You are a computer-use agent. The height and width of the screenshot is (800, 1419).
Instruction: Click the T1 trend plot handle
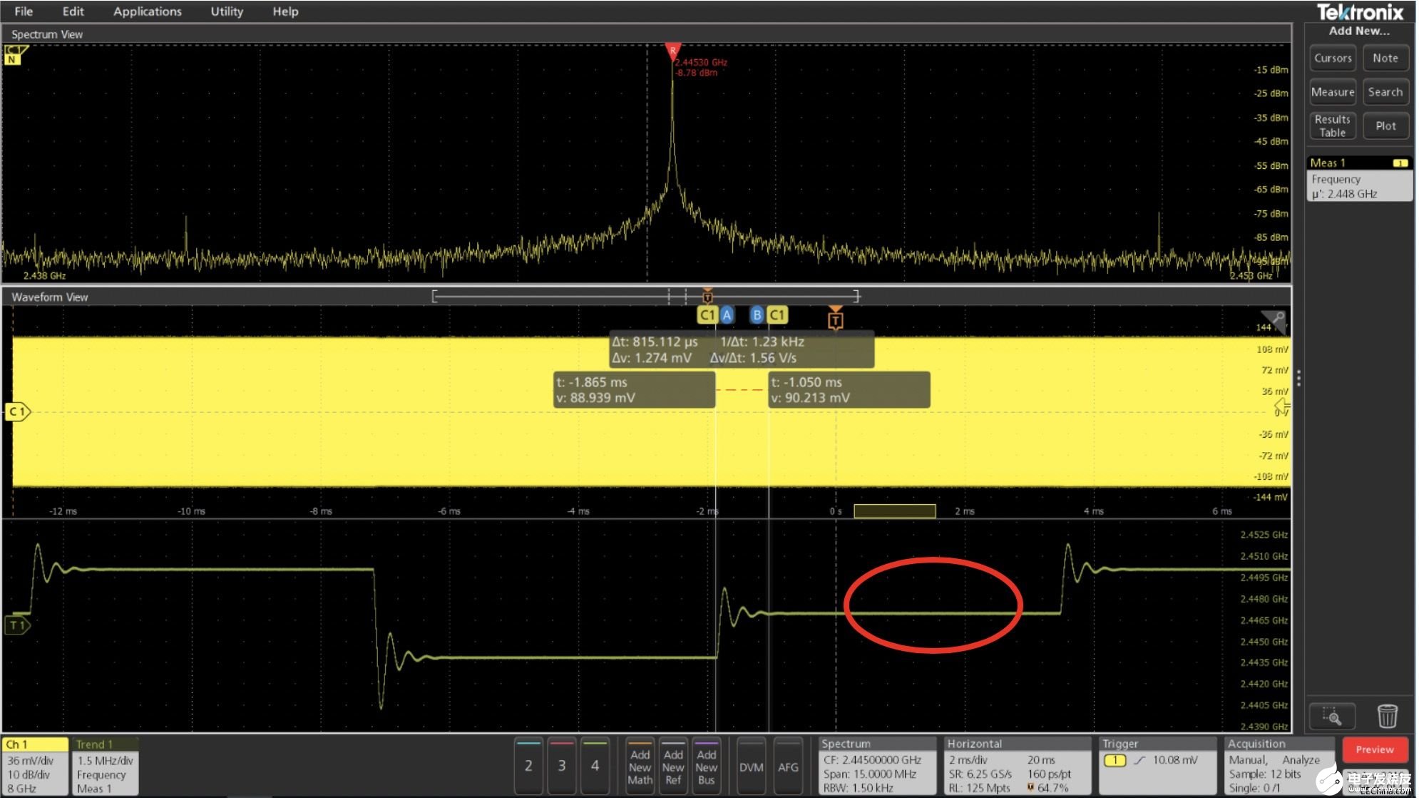[x=17, y=625]
